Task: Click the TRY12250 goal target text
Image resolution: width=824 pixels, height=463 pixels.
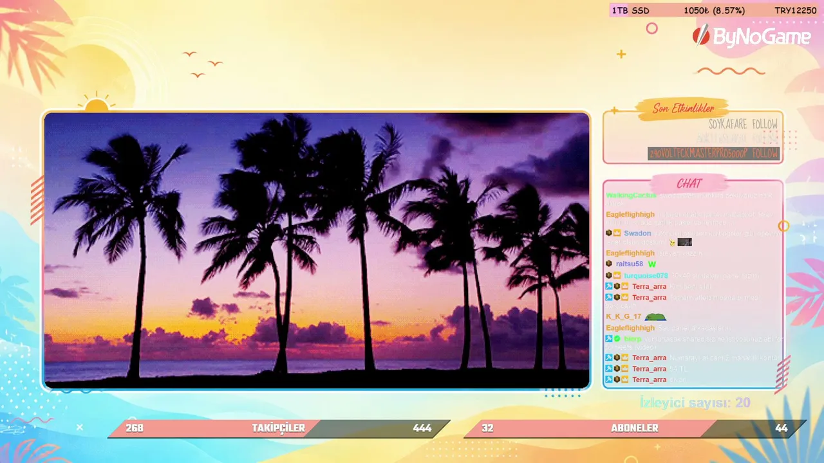Action: pyautogui.click(x=795, y=10)
